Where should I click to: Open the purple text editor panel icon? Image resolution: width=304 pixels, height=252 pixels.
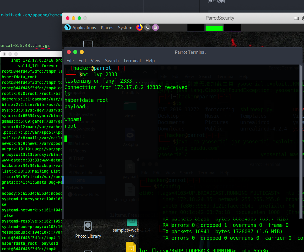pos(156,27)
